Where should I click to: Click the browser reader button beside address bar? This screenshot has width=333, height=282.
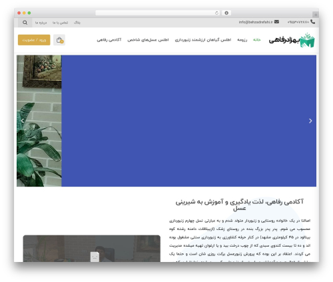point(226,13)
